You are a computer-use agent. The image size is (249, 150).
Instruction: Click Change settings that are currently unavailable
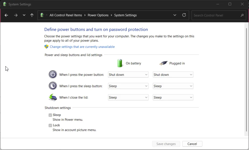click(82, 47)
